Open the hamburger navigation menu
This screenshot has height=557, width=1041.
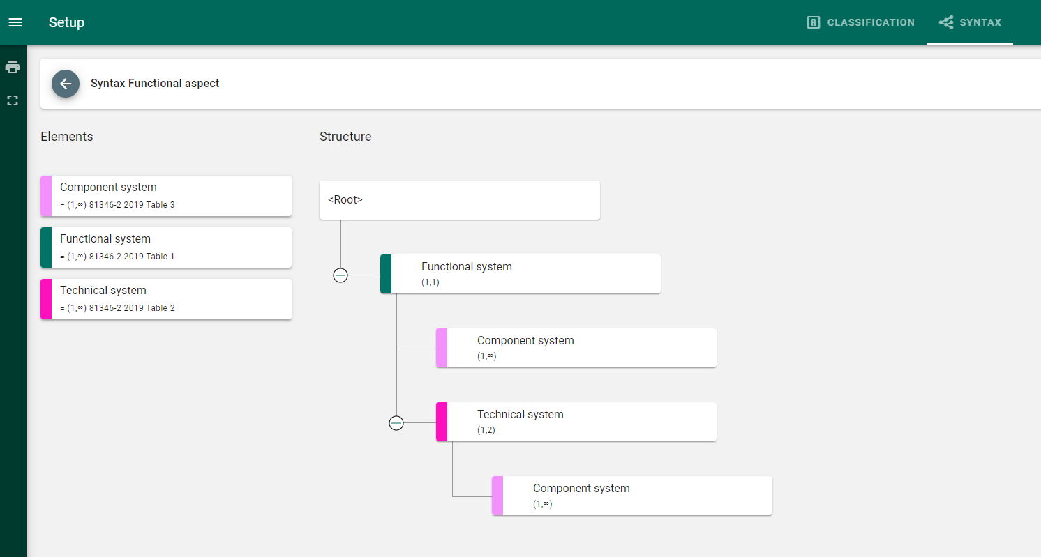pyautogui.click(x=15, y=22)
